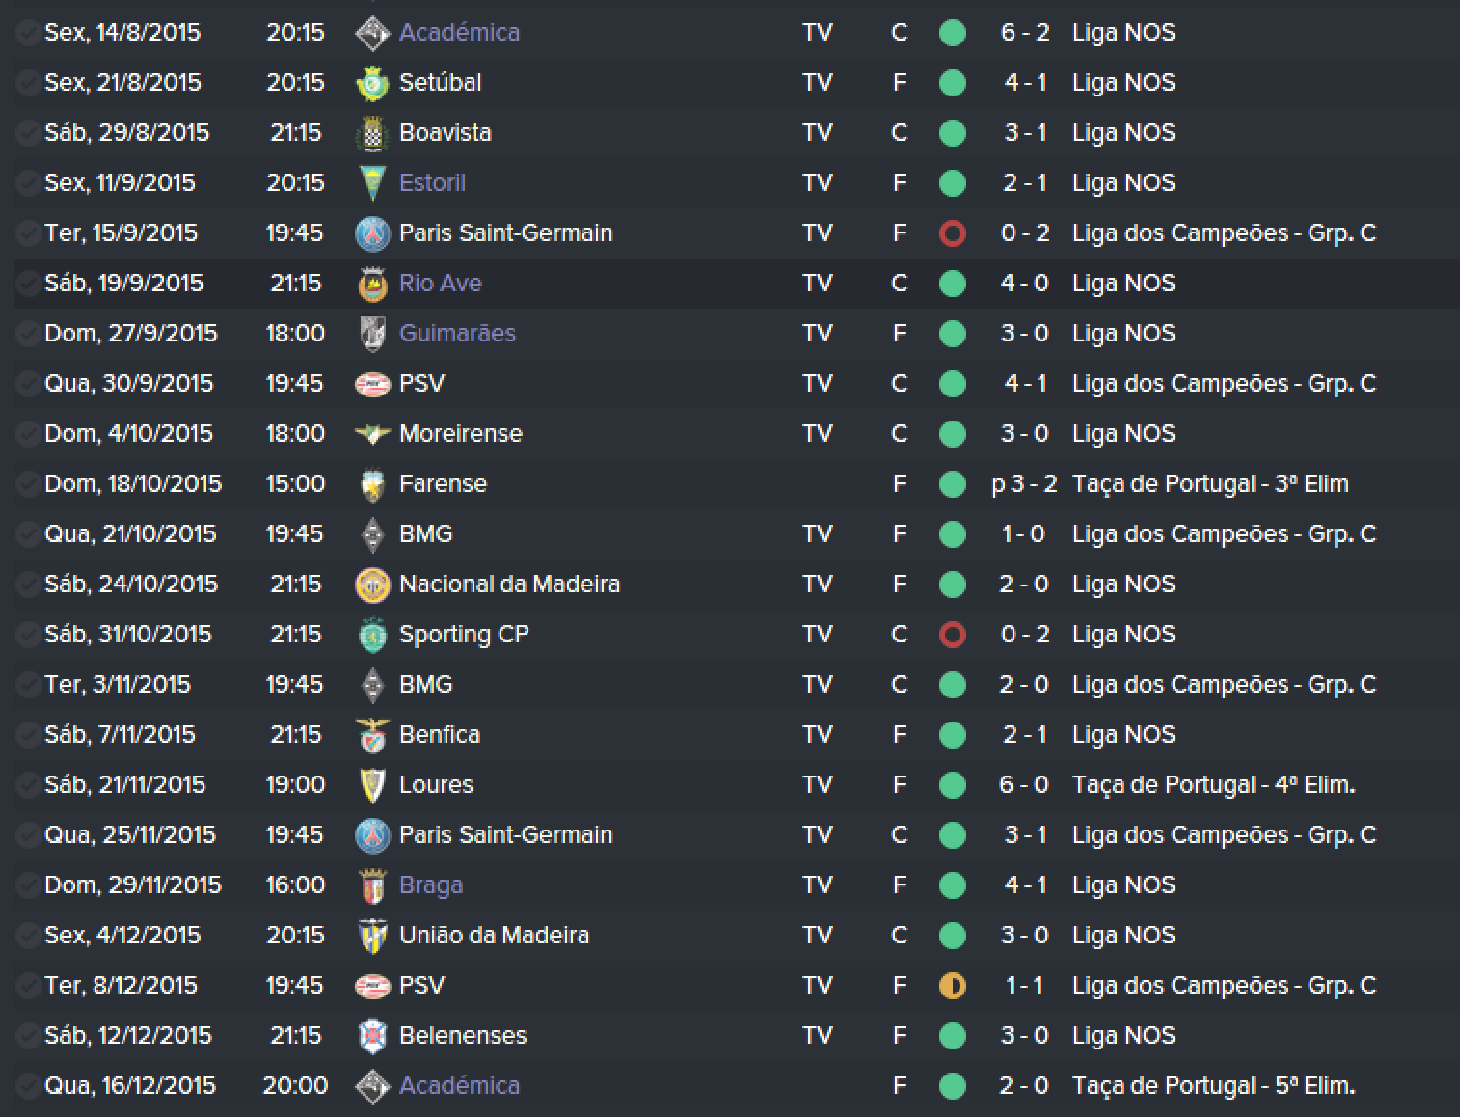Click the Belenenses club badge icon
The width and height of the screenshot is (1460, 1117).
[x=372, y=1036]
